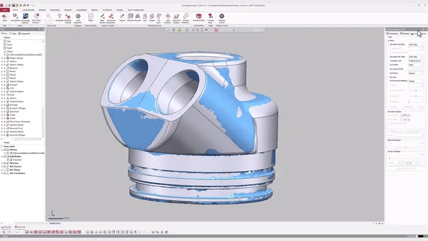Adjust the Body Resolution slider
This screenshot has width=428, height=241.
pyautogui.click(x=406, y=146)
